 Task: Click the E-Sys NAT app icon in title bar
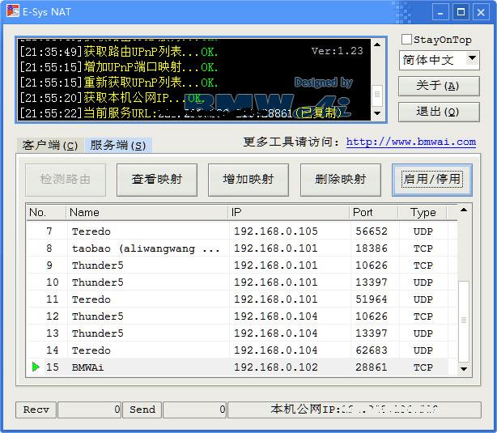(x=13, y=11)
